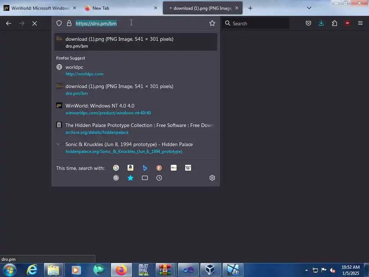Screen dimensions: 369x277
Task: Open VirtualBox from the taskbar
Action: pos(210,270)
